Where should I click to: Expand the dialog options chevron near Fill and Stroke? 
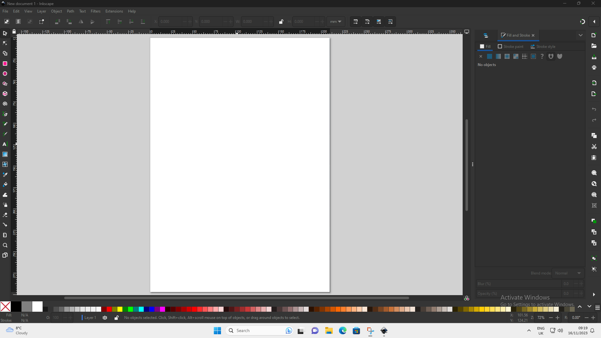tap(581, 35)
